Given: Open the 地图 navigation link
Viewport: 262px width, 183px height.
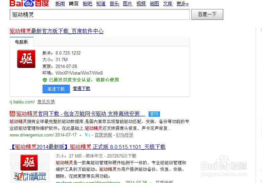Looking at the screenshot, I should click(x=154, y=3).
